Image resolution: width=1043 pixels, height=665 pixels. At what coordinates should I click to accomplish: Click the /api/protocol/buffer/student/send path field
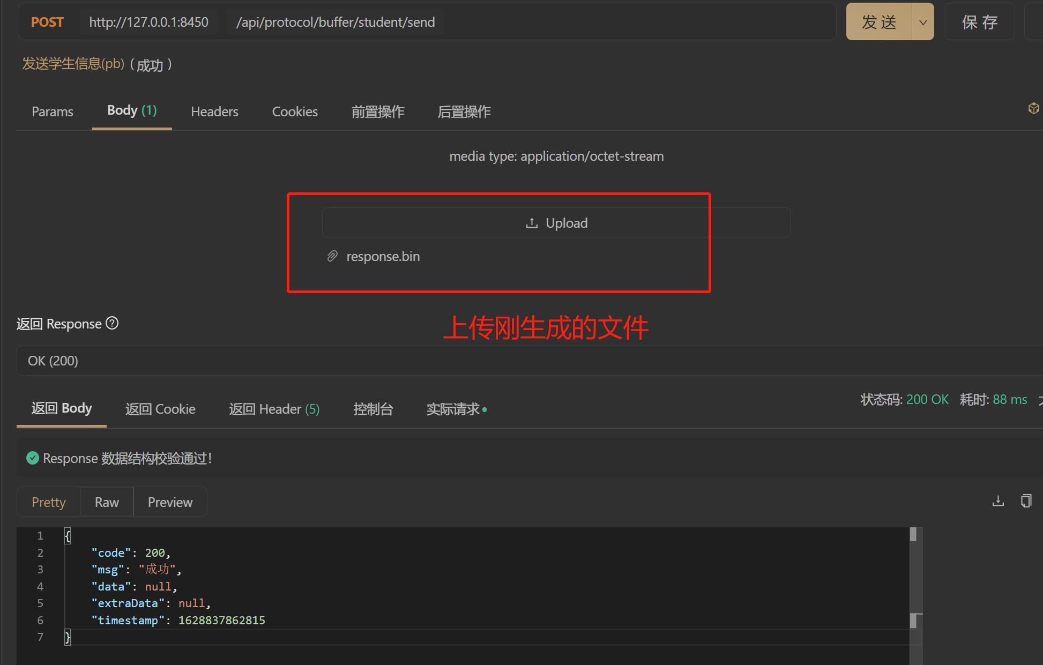pyautogui.click(x=336, y=22)
